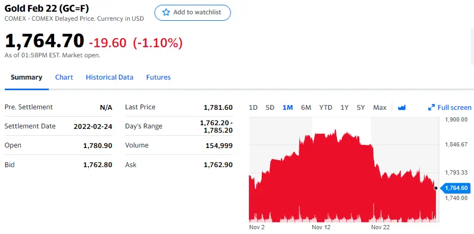Show the 6M chart range

[306, 108]
